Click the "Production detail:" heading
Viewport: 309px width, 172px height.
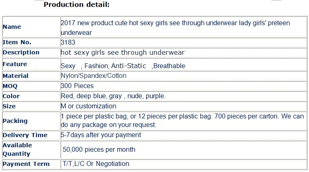[x=77, y=5]
